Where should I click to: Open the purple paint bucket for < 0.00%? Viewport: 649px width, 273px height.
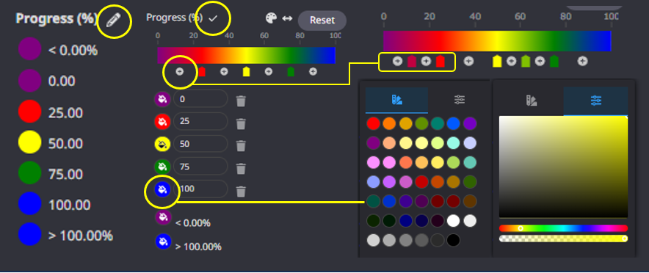pyautogui.click(x=163, y=216)
